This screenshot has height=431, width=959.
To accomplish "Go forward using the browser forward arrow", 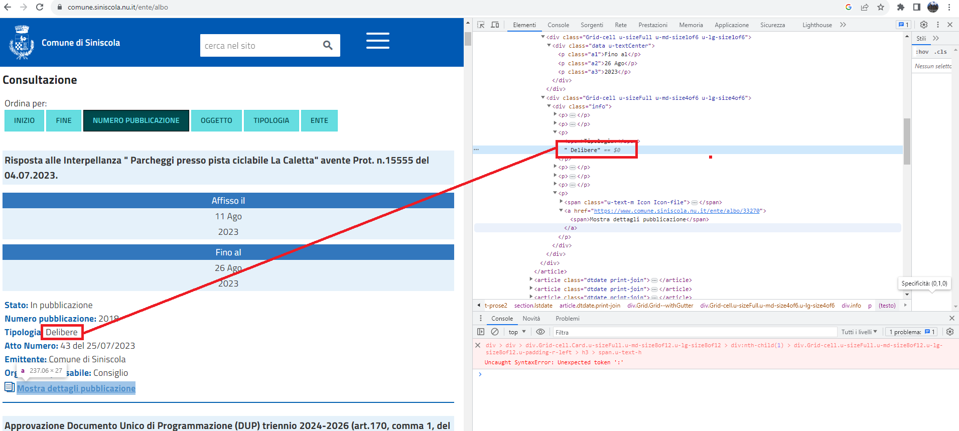I will coord(23,7).
